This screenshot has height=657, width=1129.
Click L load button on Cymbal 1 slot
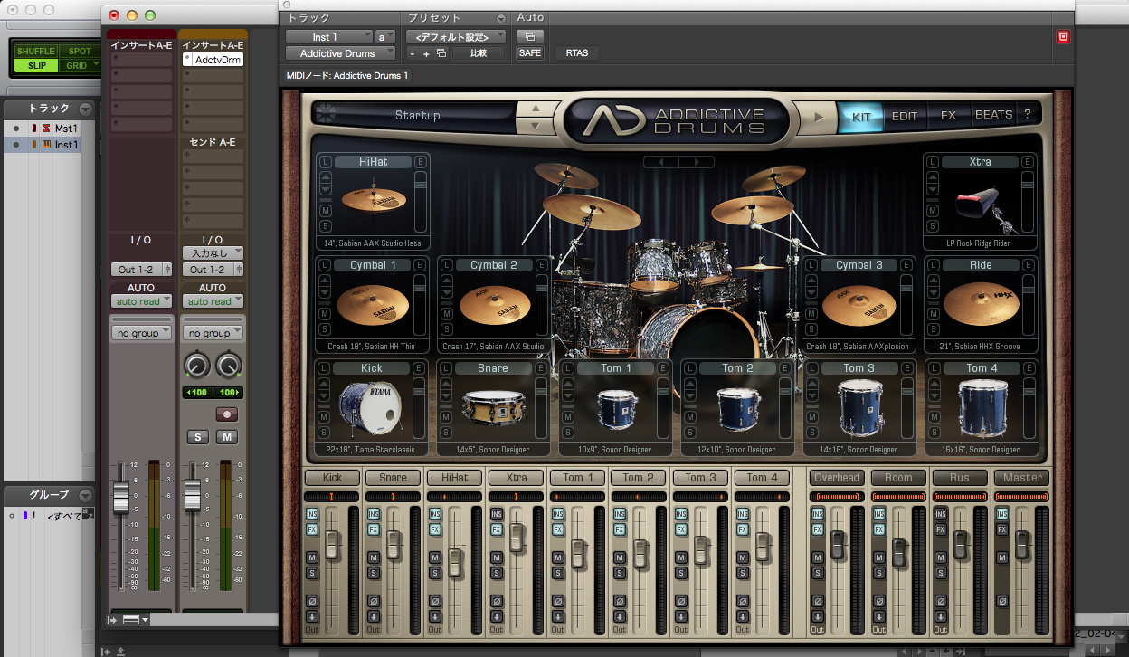tap(326, 265)
